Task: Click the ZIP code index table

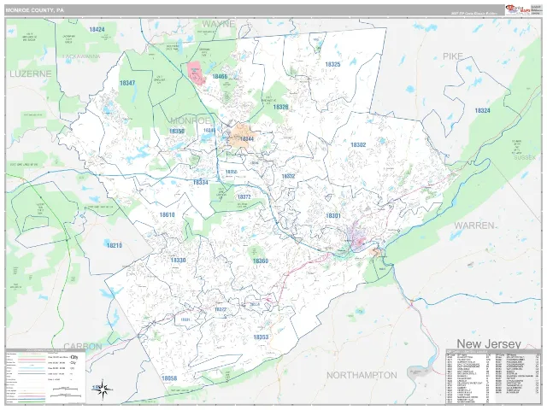Action: coord(492,377)
